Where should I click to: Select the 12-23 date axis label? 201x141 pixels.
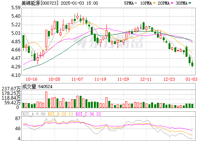(x=169, y=79)
